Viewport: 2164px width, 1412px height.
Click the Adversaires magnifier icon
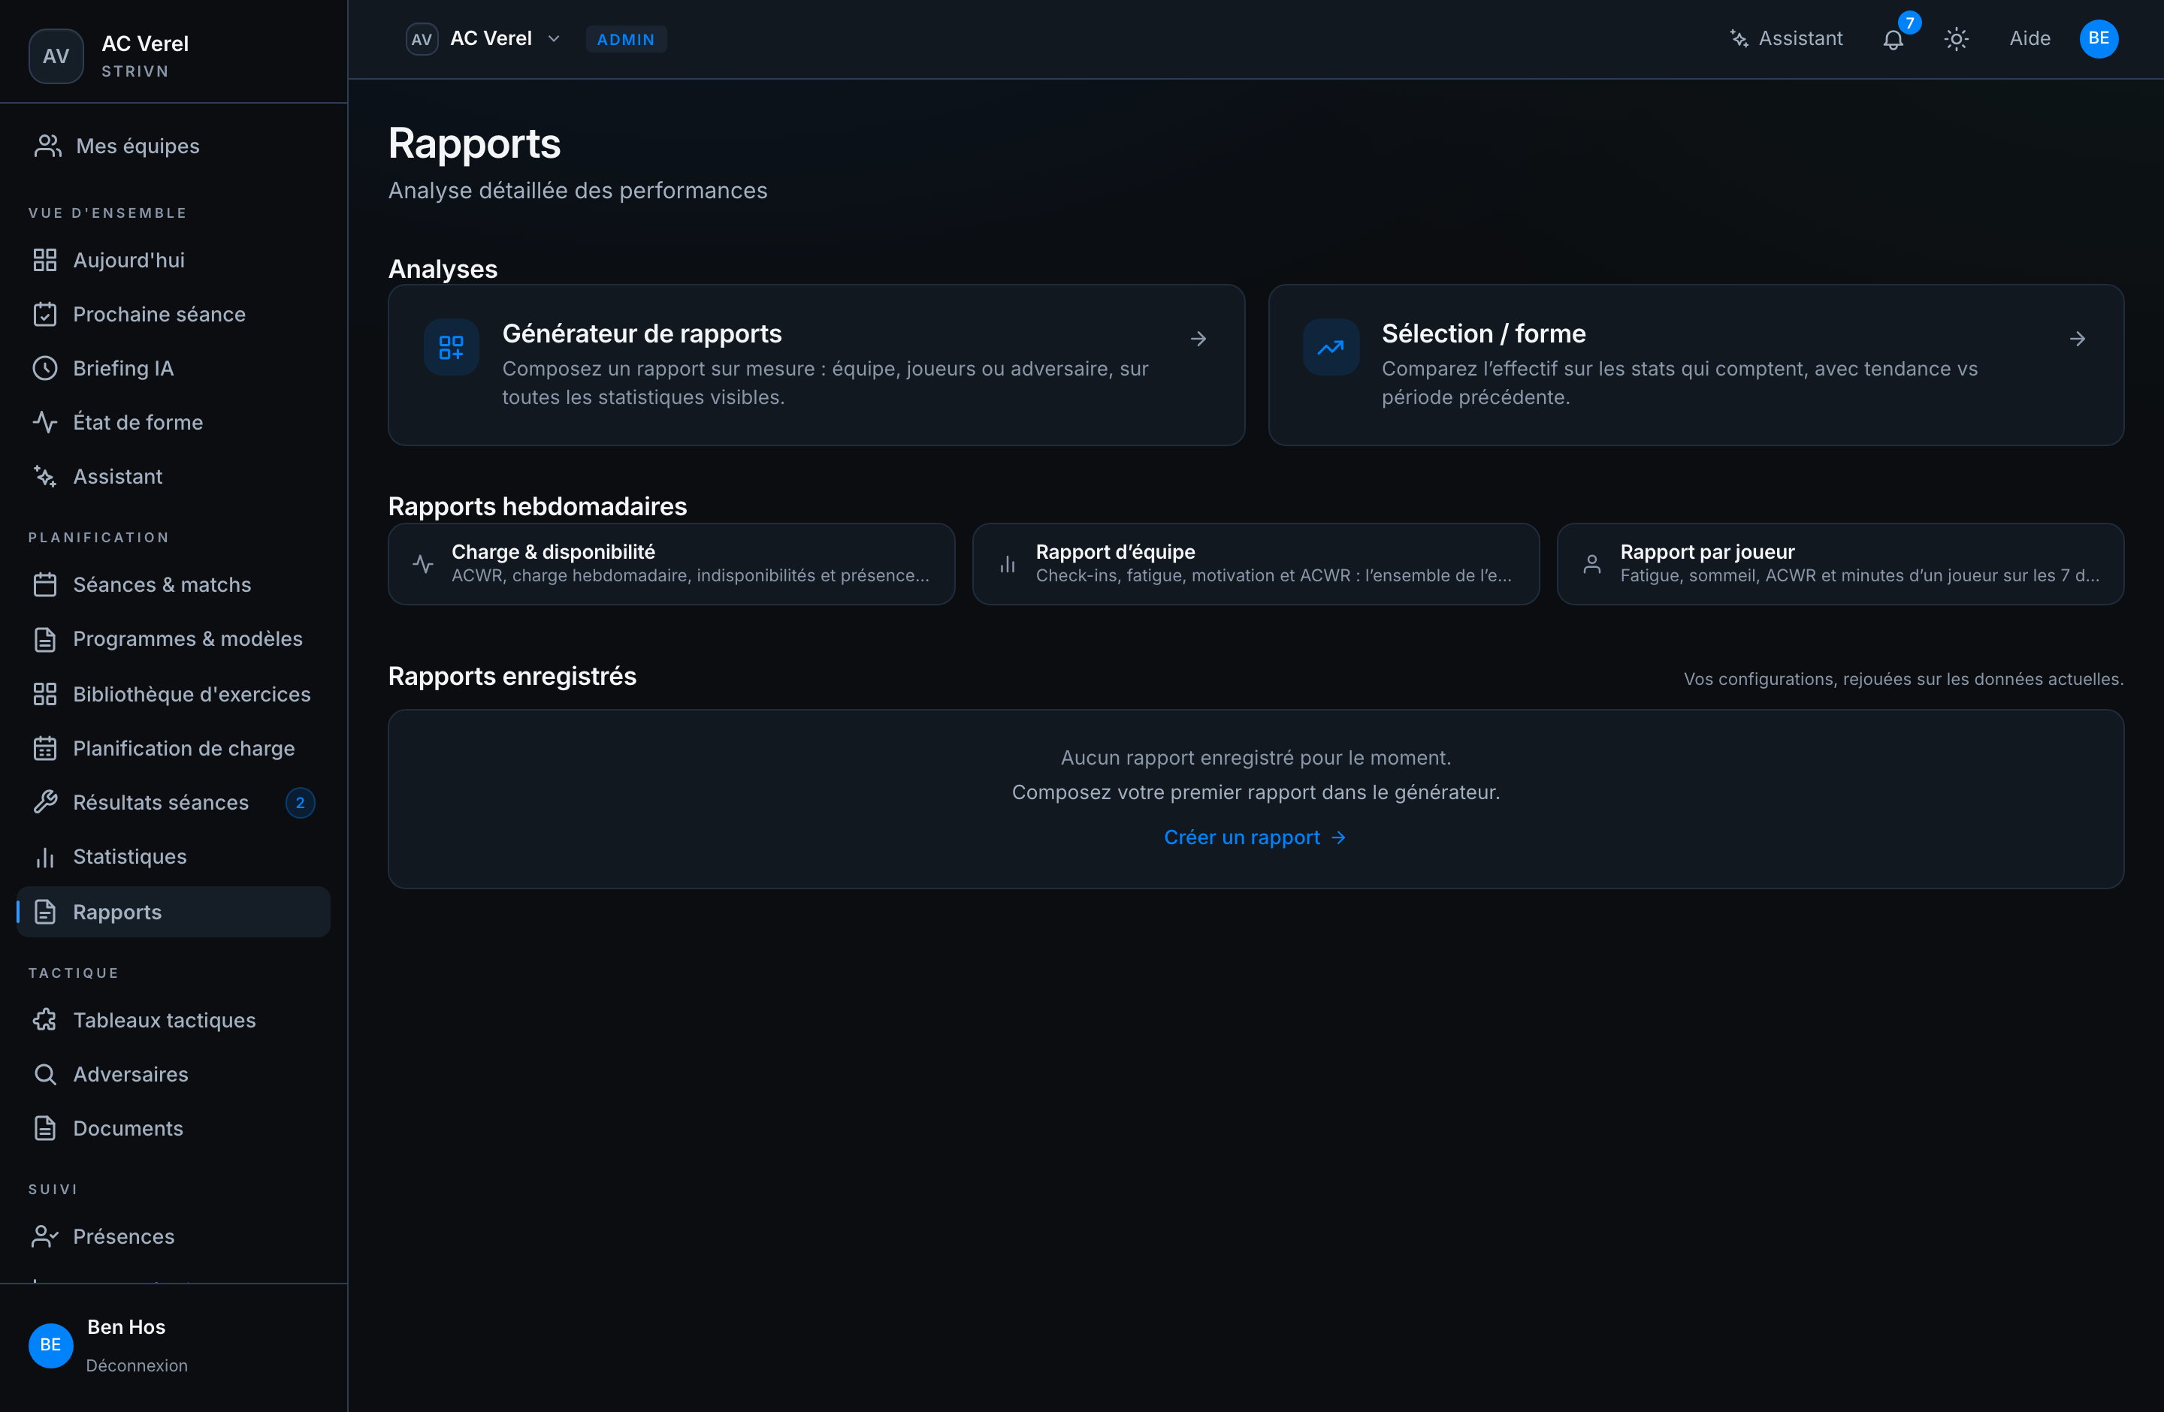pyautogui.click(x=44, y=1074)
